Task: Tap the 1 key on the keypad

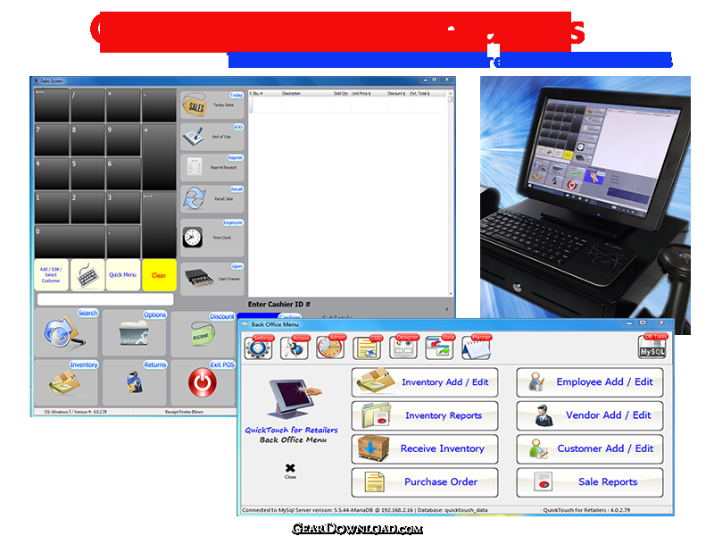Action: [x=52, y=207]
